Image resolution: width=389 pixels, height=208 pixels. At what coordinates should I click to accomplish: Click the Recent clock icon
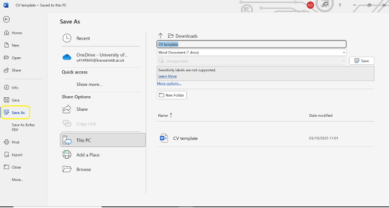pos(67,38)
